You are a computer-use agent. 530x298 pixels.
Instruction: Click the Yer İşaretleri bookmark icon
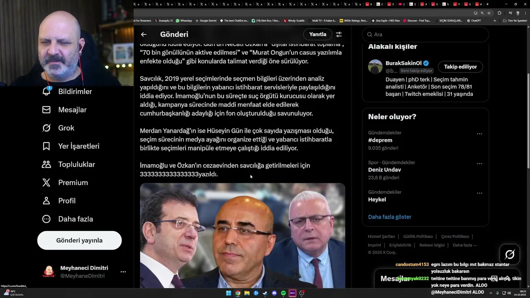tap(46, 146)
